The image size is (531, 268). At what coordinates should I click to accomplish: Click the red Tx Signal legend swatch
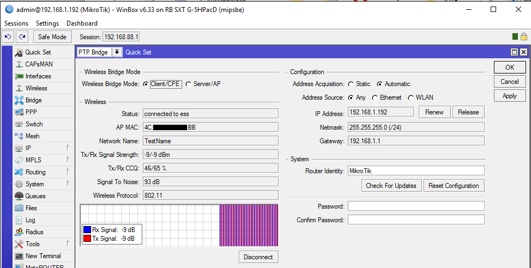tap(87, 239)
